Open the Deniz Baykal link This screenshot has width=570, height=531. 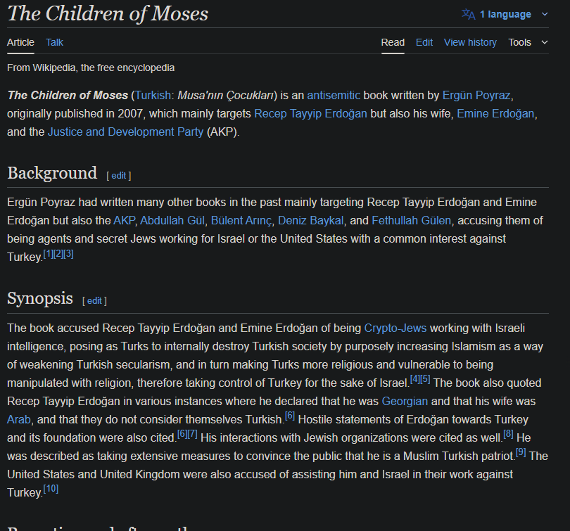pyautogui.click(x=310, y=220)
